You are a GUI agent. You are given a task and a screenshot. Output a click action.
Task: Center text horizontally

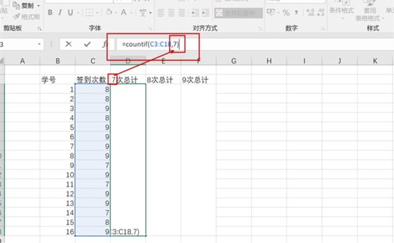coord(171,13)
